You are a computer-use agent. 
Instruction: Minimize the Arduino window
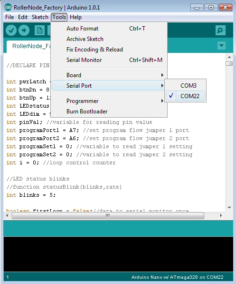coord(197,8)
